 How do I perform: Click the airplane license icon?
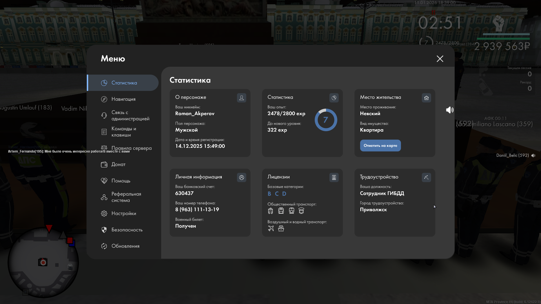271,228
